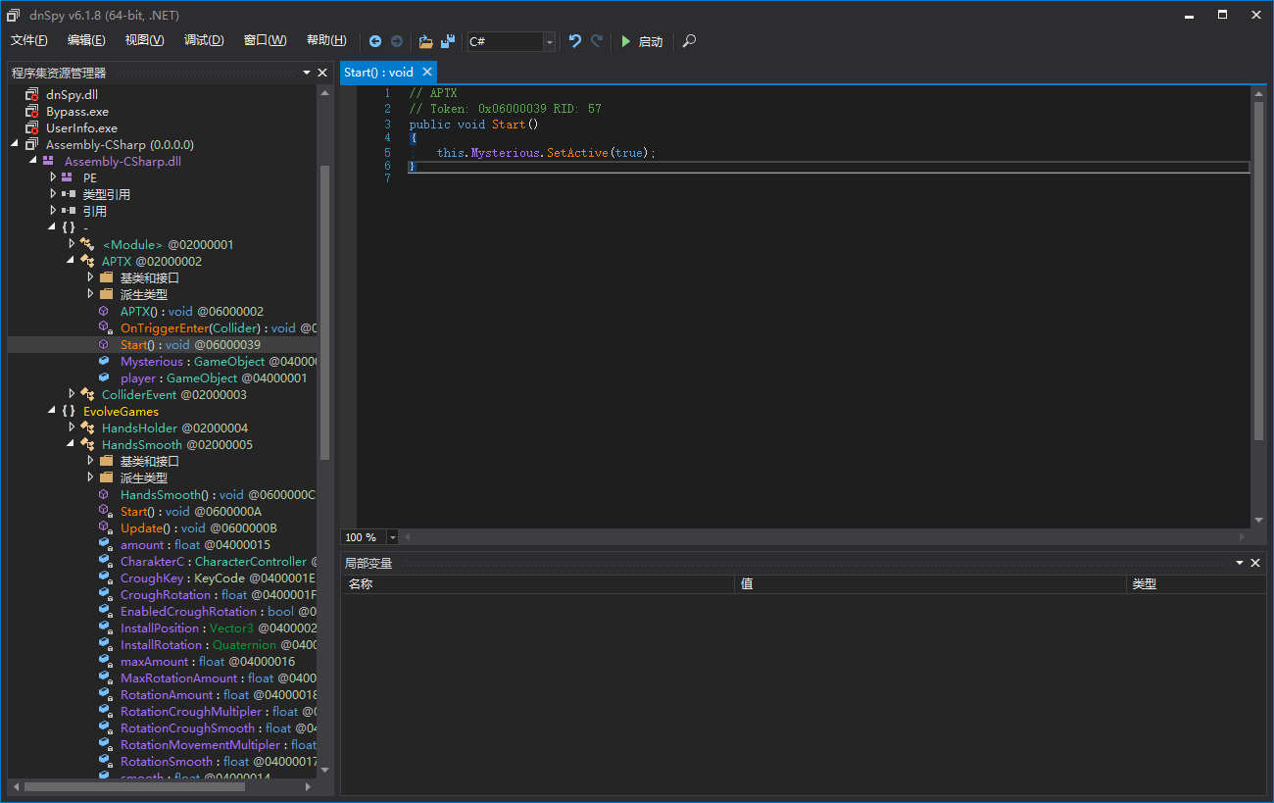Expand the HandsHolder class node
This screenshot has width=1274, height=803.
pos(72,427)
